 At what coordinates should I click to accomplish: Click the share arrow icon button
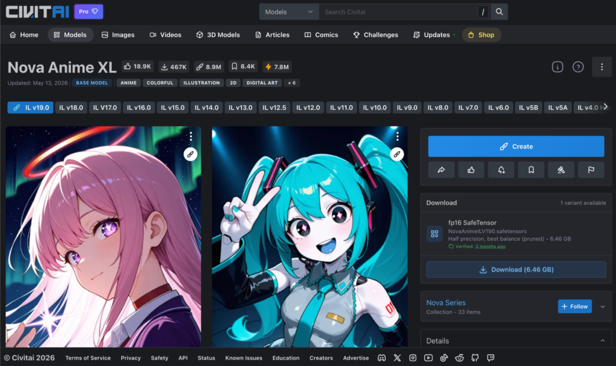point(441,170)
